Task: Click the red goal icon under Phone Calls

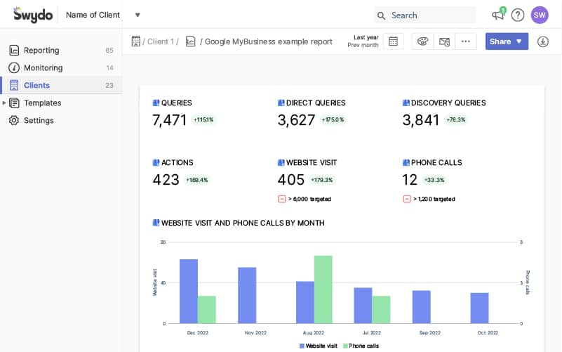Action: tap(407, 199)
